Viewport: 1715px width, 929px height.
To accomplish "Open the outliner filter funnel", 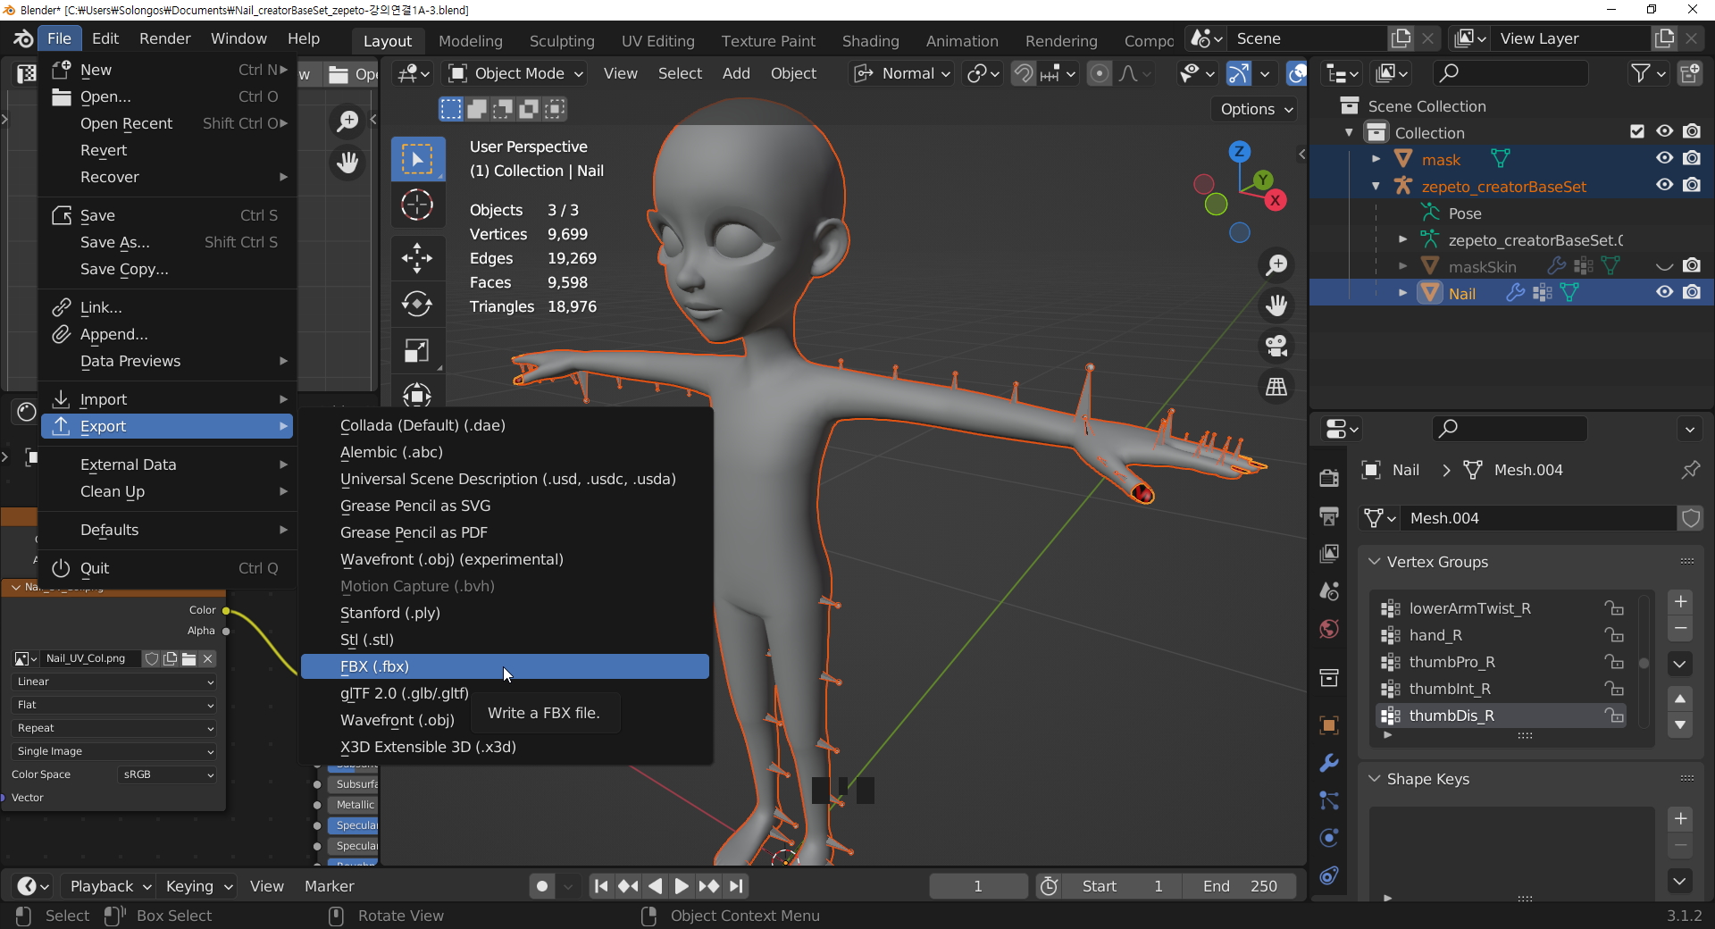I will [1640, 73].
